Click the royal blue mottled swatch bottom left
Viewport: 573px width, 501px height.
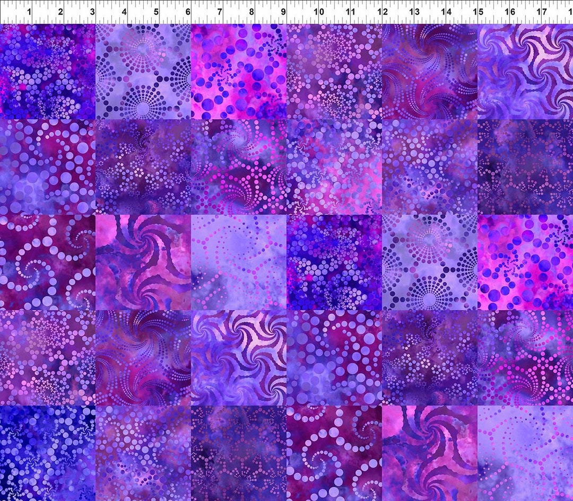pyautogui.click(x=48, y=453)
